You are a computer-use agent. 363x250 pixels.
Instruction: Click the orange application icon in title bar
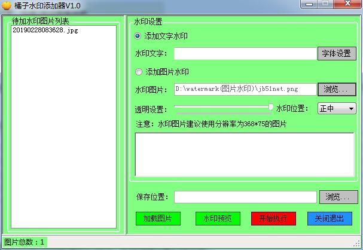(x=6, y=5)
